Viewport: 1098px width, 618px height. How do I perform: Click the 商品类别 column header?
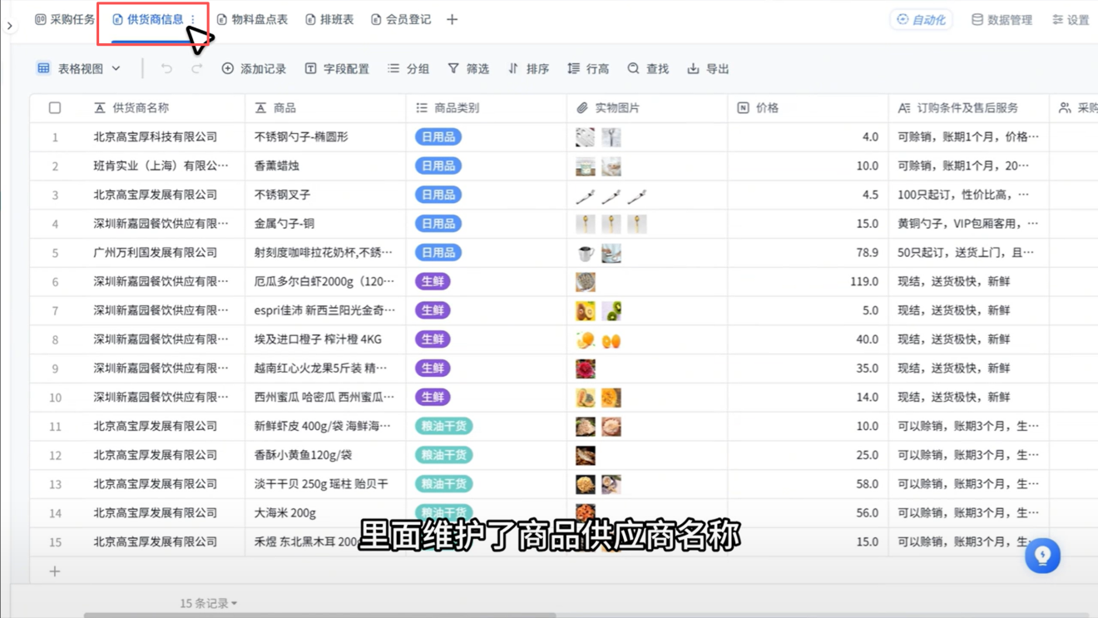[x=487, y=108]
